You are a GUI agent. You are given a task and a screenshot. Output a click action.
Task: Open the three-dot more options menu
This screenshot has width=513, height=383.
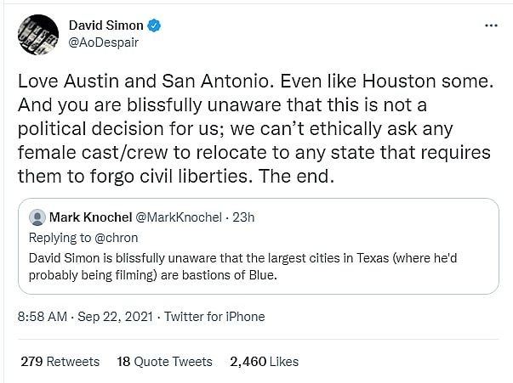click(x=491, y=26)
